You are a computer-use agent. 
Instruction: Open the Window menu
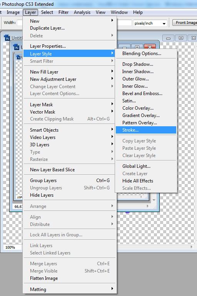coord(119,12)
